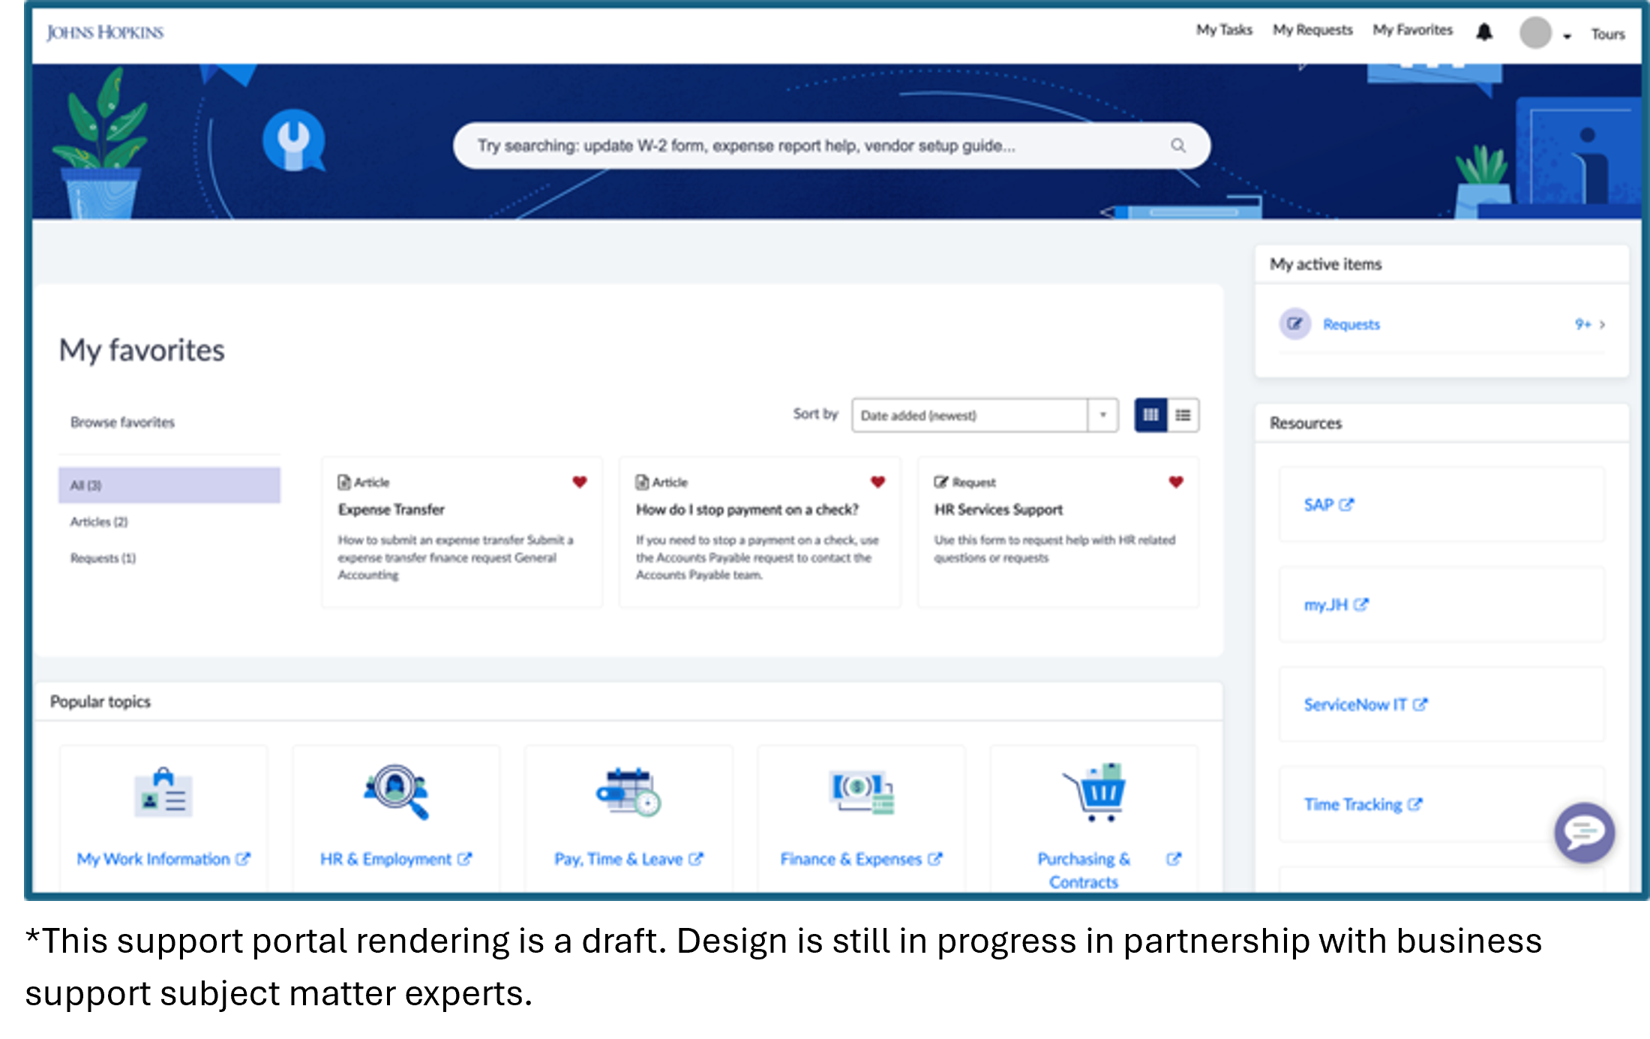This screenshot has width=1650, height=1039.
Task: Click the Finance & Expenses money icon
Action: (x=861, y=791)
